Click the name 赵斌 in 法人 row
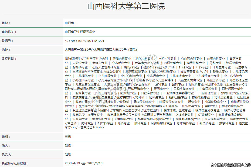The height and width of the screenshot is (167, 251). 68,145
